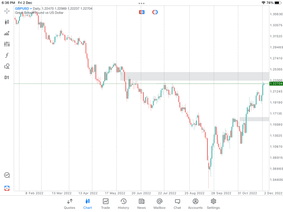The width and height of the screenshot is (283, 212).
Task: Switch to the Trade tab
Action: (x=106, y=204)
